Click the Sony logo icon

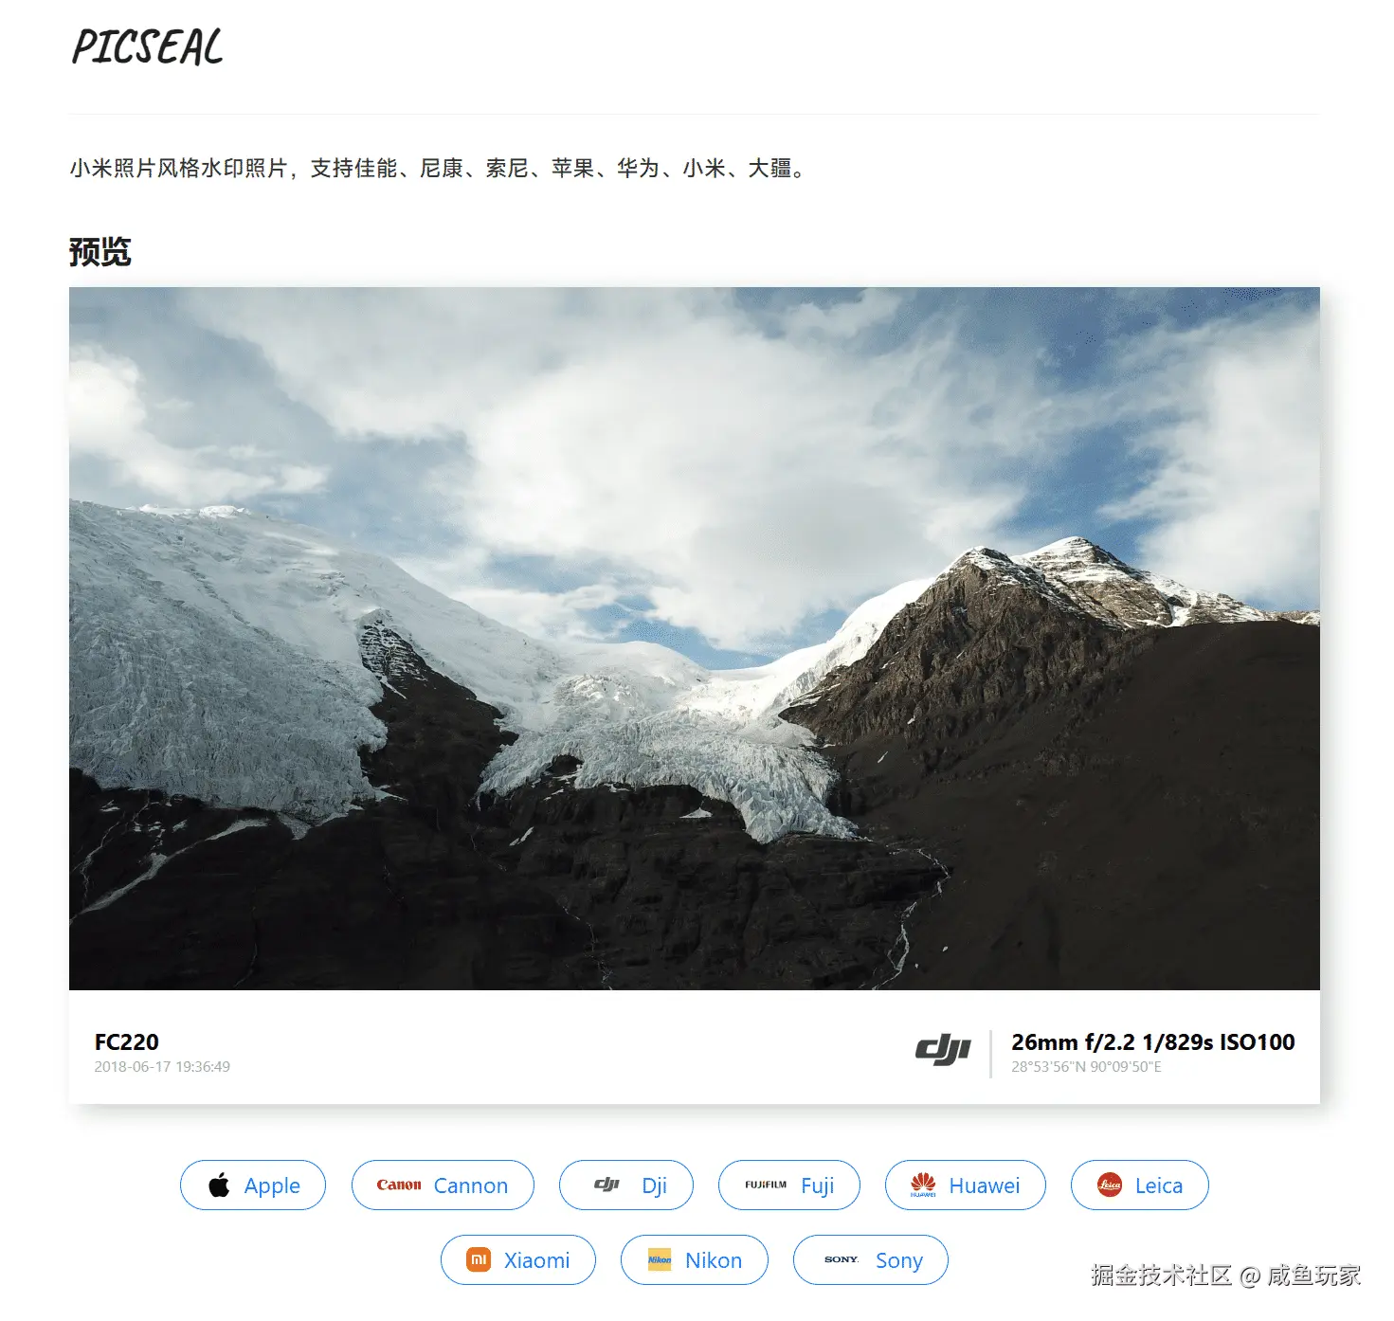pos(842,1259)
